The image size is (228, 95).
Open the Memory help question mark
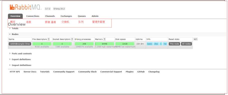[104, 39]
